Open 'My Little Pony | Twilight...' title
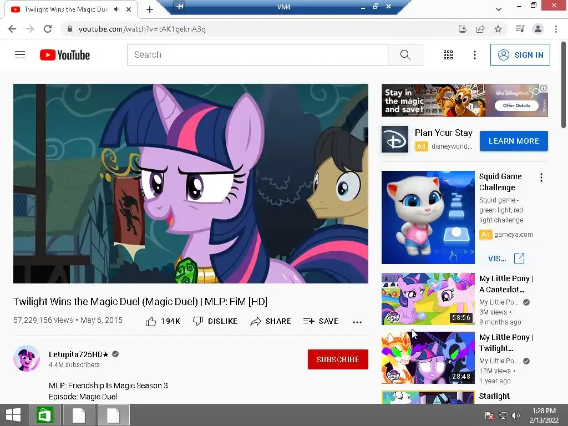The image size is (568, 426). [506, 343]
